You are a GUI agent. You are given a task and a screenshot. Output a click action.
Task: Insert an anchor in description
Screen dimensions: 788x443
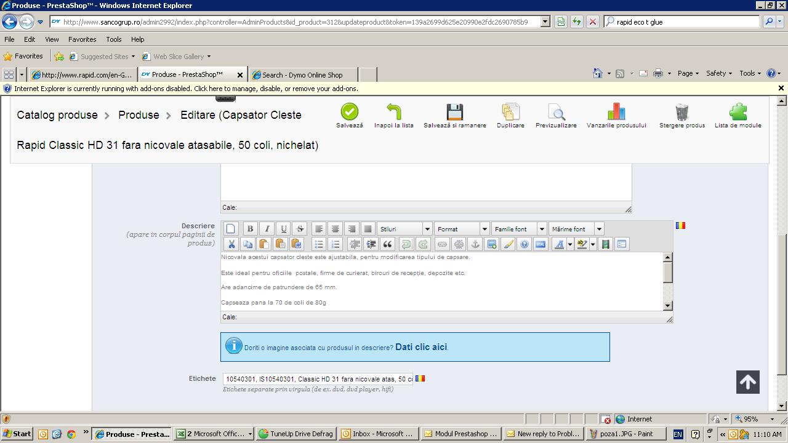[x=475, y=244]
